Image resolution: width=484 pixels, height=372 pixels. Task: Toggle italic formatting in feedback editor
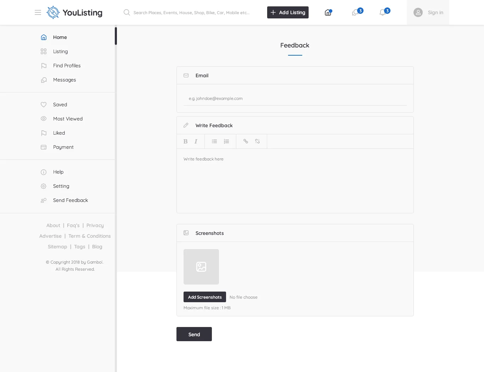[x=196, y=141]
